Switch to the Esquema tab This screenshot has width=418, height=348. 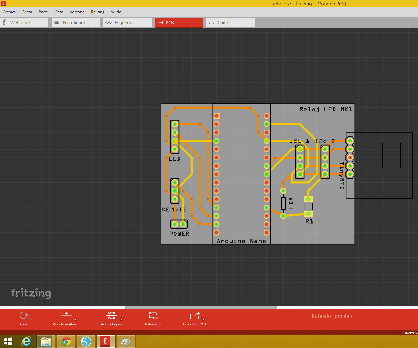click(x=127, y=22)
